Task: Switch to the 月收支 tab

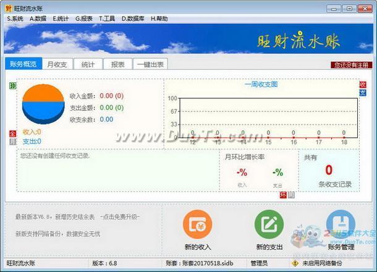Action: click(57, 64)
